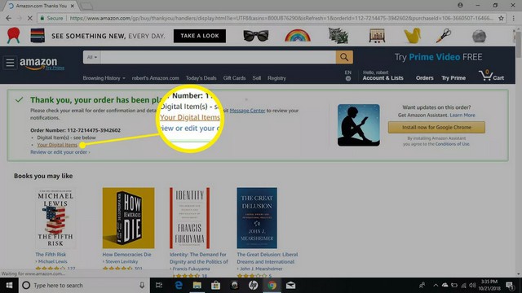This screenshot has height=293, width=522.
Task: Click the red chair banner item
Action: (x=14, y=36)
